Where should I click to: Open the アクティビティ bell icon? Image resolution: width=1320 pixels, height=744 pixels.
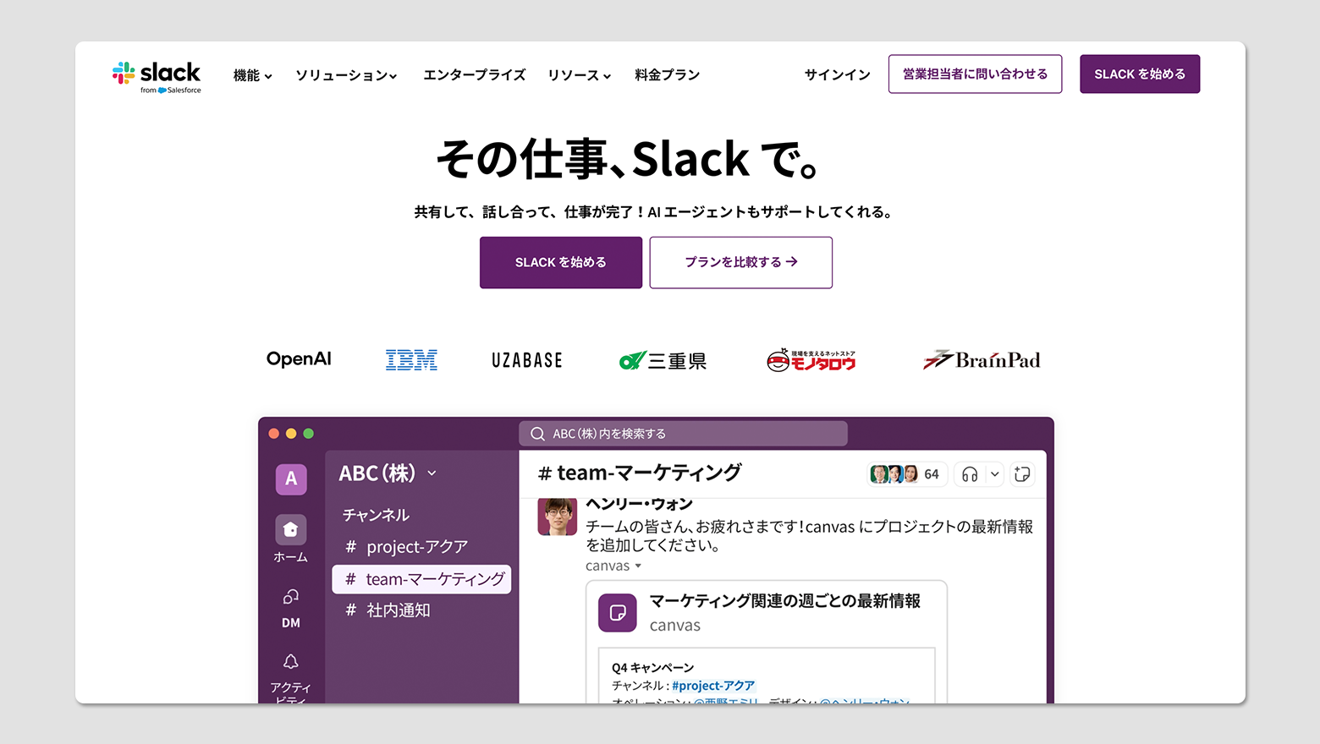[x=291, y=661]
